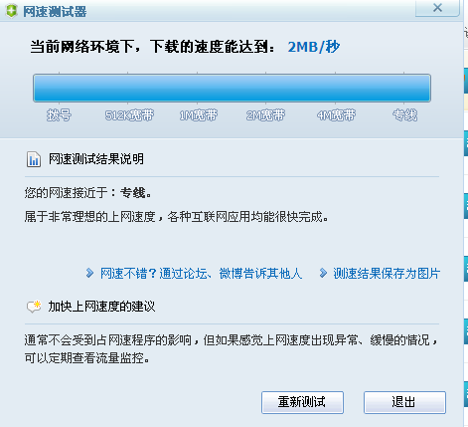
Task: Click the blue speed progress bar
Action: pos(232,88)
